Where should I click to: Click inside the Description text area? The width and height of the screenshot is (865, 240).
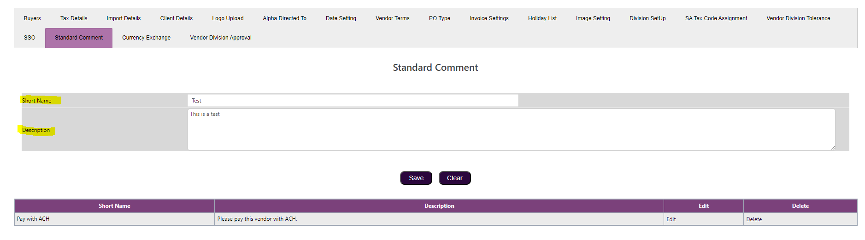511,130
